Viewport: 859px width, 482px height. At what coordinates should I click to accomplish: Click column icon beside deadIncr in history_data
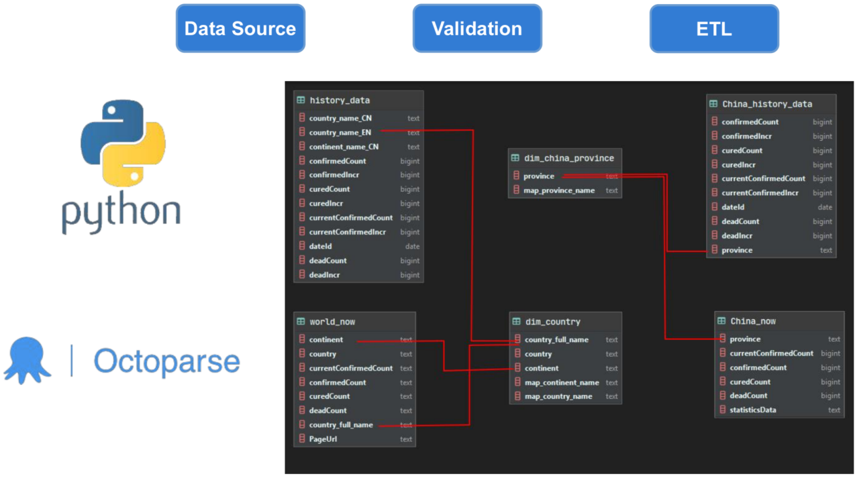click(302, 275)
